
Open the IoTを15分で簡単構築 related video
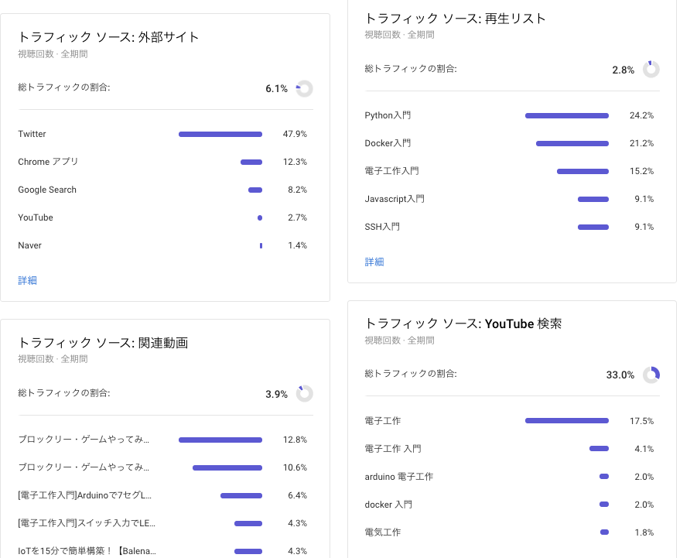(x=87, y=551)
